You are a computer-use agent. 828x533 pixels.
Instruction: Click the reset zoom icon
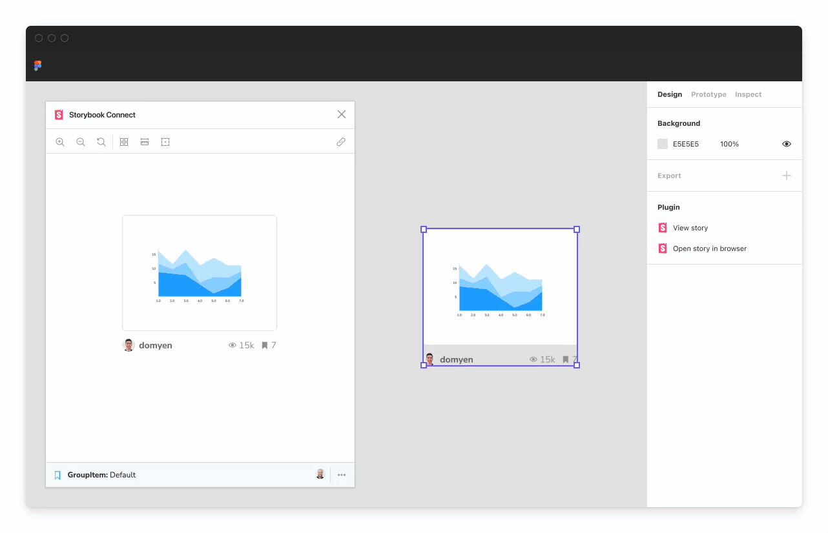click(x=101, y=141)
